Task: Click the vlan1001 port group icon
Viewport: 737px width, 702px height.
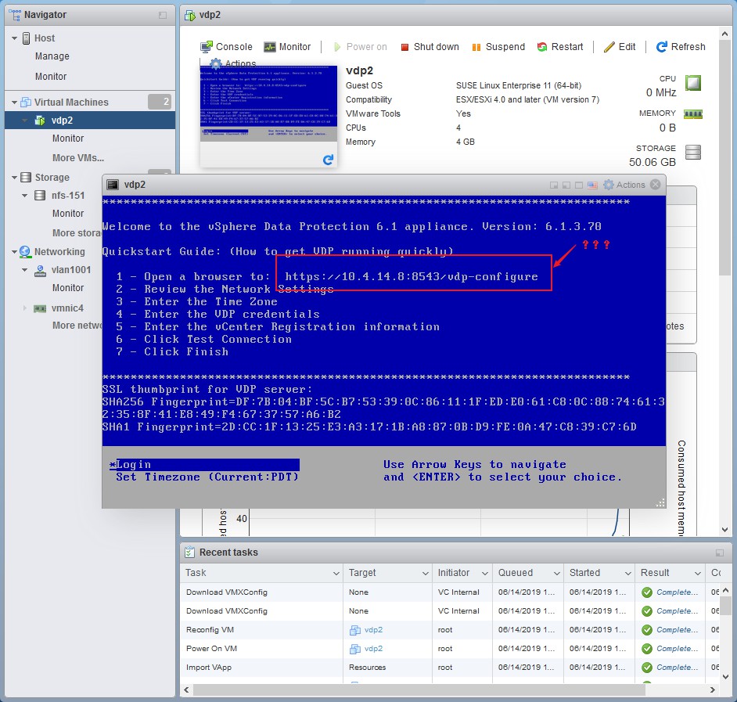Action: pos(41,270)
